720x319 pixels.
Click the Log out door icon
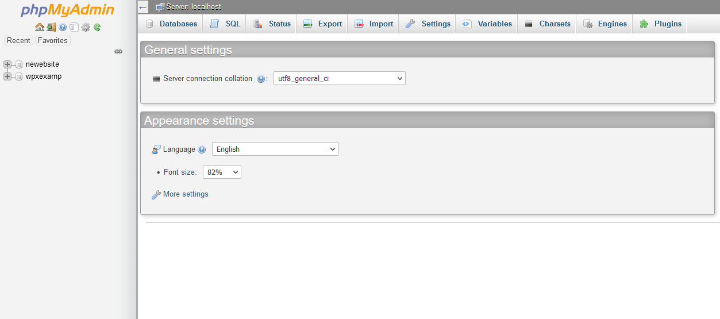pos(51,27)
